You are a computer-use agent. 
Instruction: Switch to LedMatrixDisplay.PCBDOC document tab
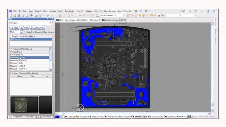(114, 20)
